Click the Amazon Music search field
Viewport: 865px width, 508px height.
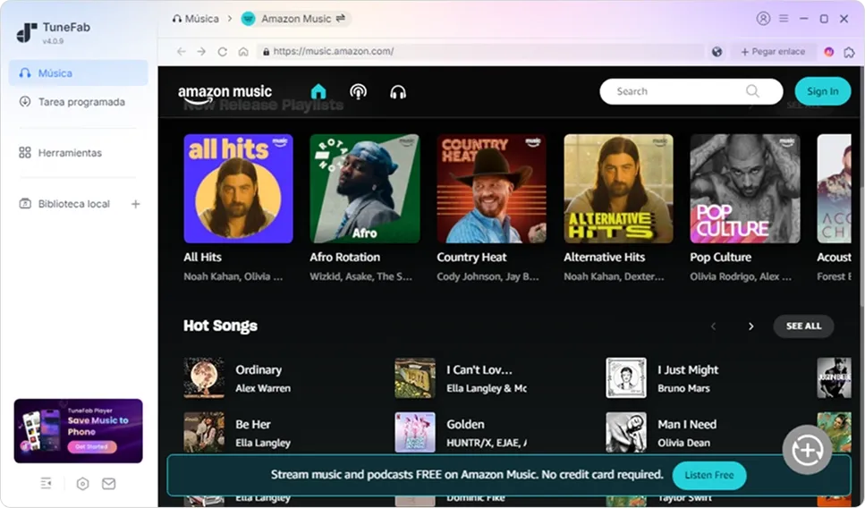tap(691, 91)
